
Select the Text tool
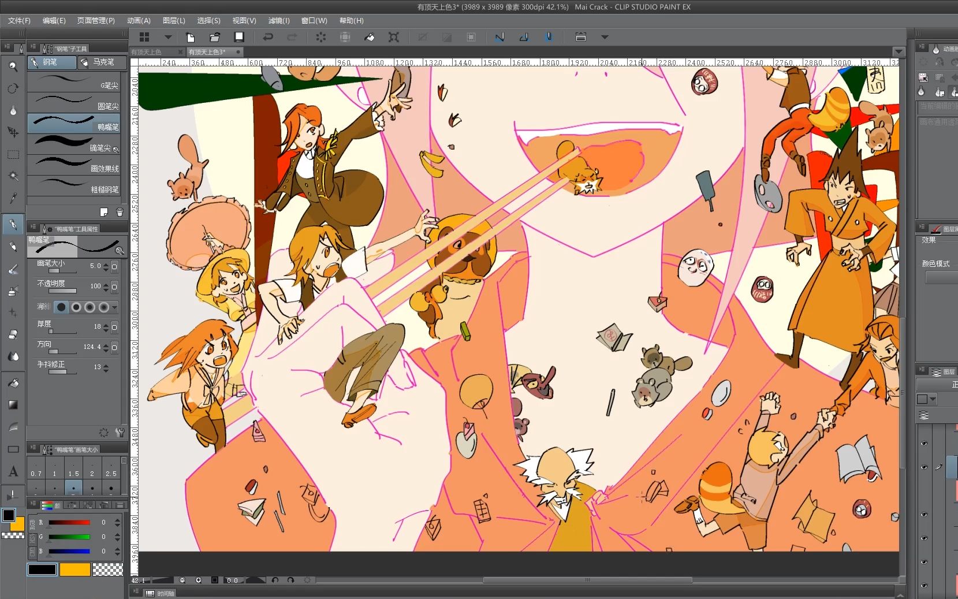coord(13,471)
